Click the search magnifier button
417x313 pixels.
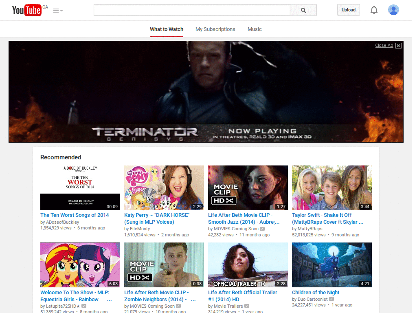(x=303, y=10)
